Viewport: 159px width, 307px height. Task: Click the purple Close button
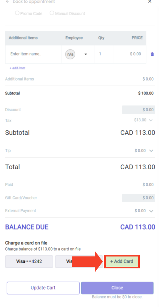(117, 288)
